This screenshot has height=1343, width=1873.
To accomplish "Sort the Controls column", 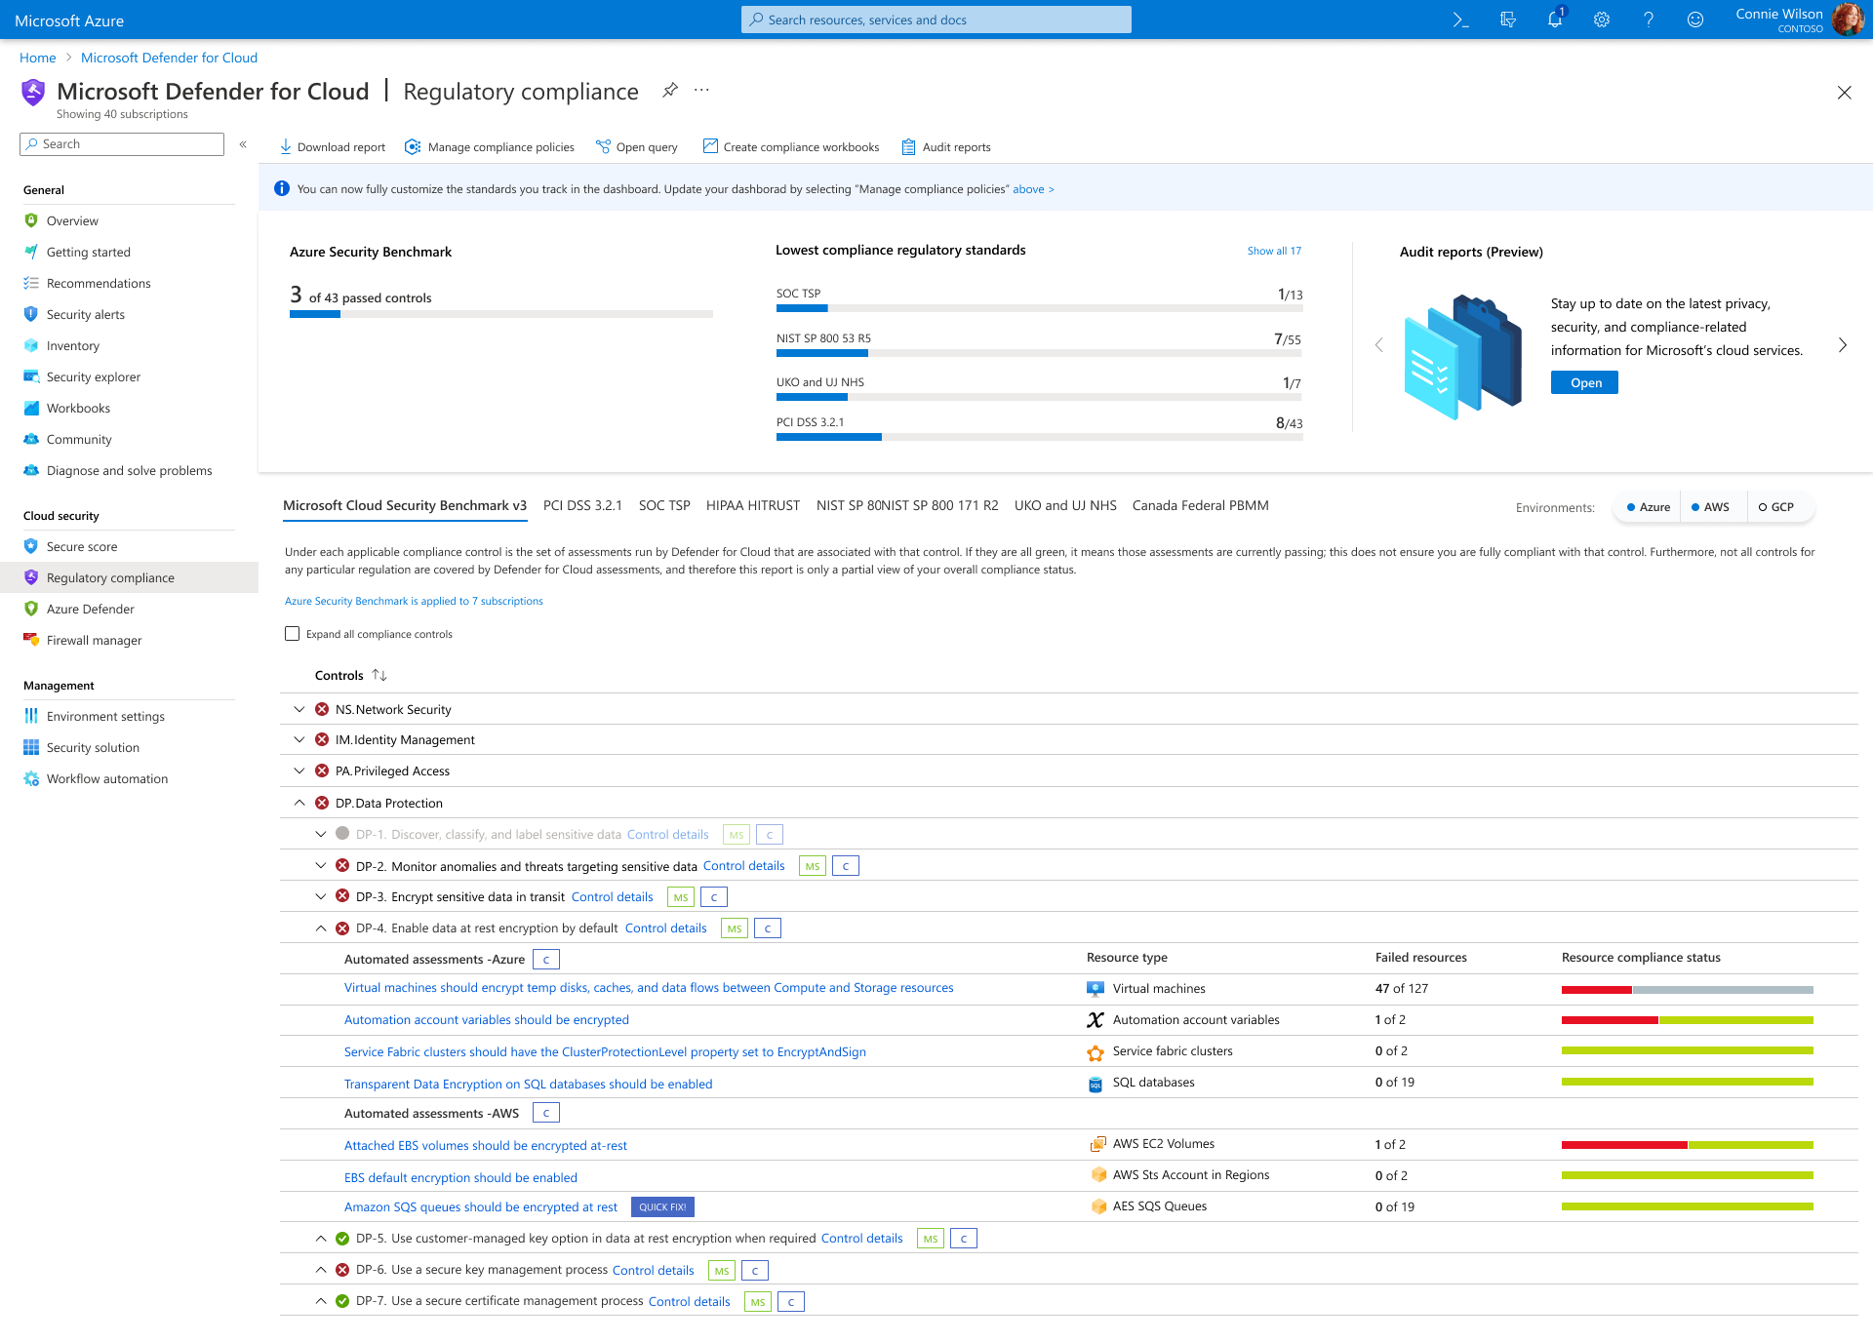I will point(379,675).
